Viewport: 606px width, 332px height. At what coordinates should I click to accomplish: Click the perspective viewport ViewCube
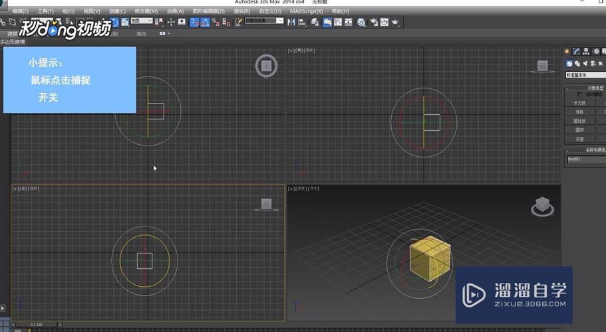[542, 207]
